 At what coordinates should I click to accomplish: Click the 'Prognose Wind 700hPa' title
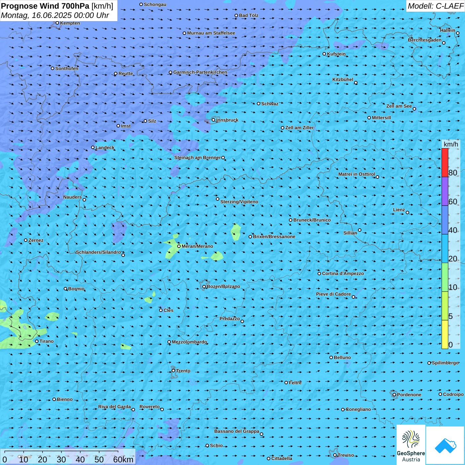click(45, 6)
